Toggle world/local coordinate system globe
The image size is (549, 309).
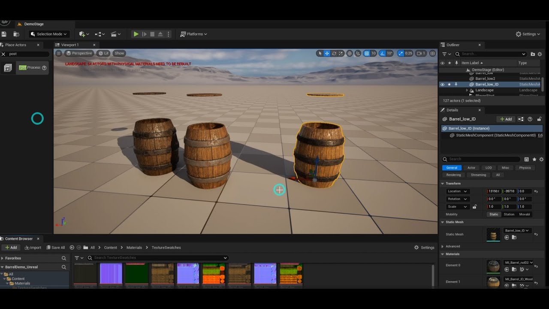point(350,53)
